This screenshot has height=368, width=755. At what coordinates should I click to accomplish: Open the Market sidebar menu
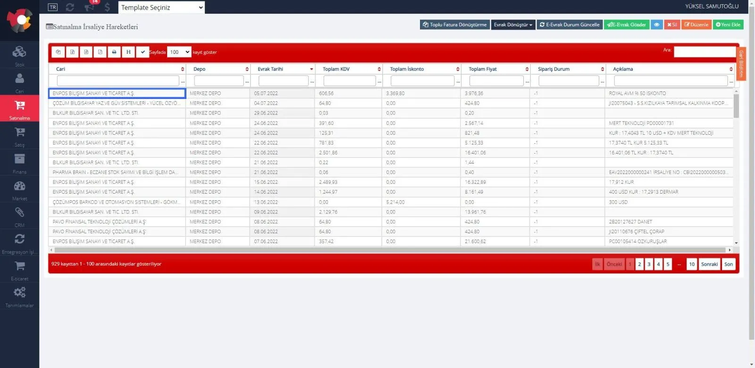click(x=19, y=189)
